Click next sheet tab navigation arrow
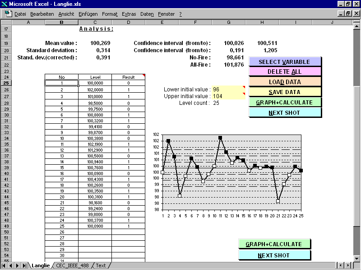This screenshot has width=361, height=270. point(17,265)
